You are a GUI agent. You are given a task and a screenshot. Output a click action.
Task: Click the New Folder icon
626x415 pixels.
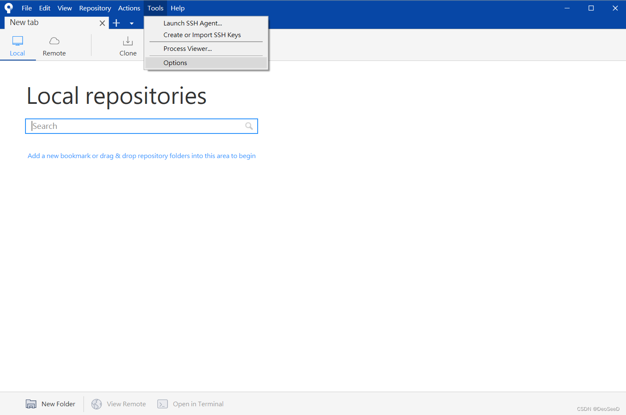pyautogui.click(x=31, y=404)
